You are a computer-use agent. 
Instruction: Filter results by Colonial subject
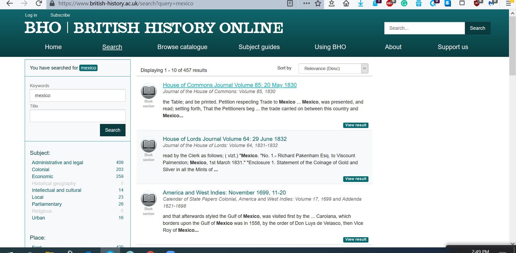click(x=41, y=170)
